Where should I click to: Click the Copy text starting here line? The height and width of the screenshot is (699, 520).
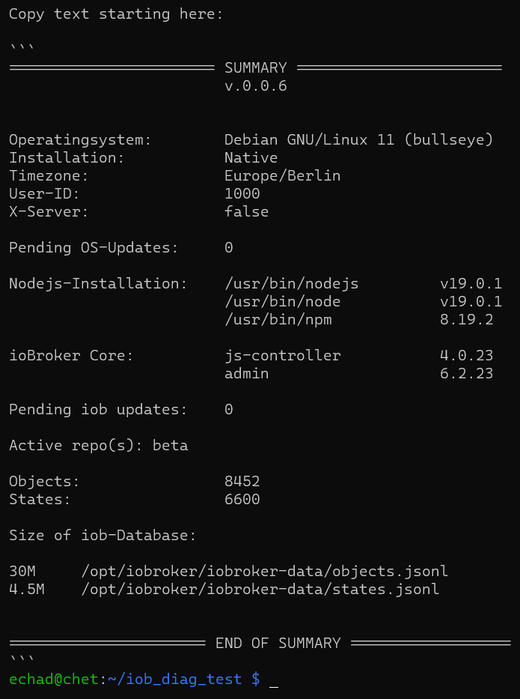tap(116, 14)
